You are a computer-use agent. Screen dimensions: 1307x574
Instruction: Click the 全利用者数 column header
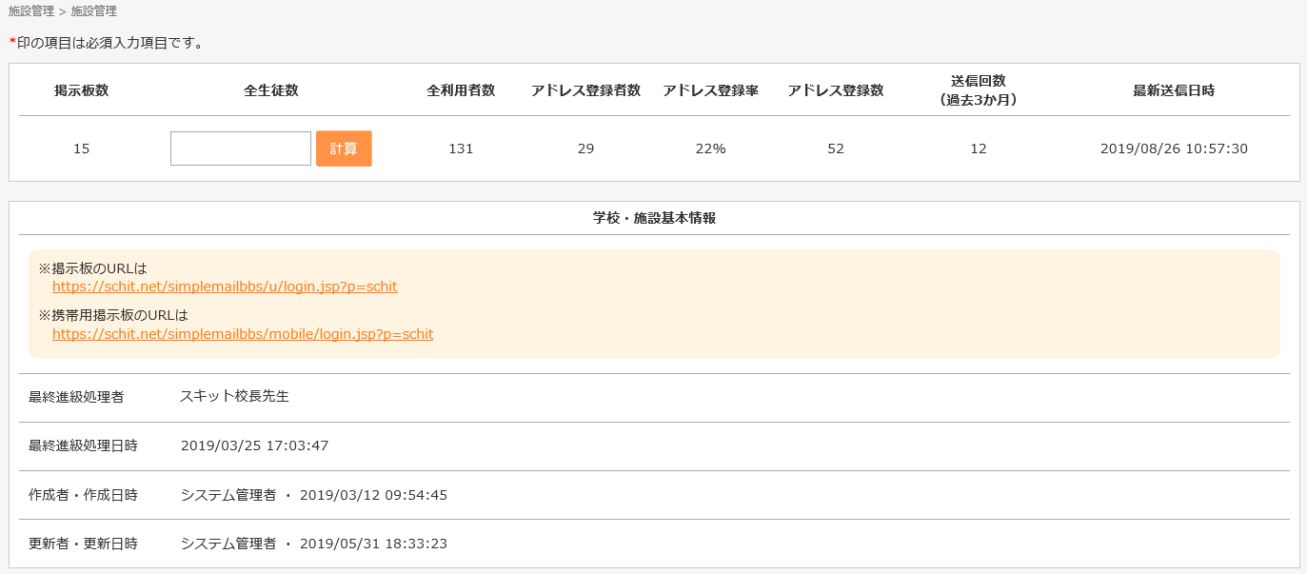pos(461,90)
